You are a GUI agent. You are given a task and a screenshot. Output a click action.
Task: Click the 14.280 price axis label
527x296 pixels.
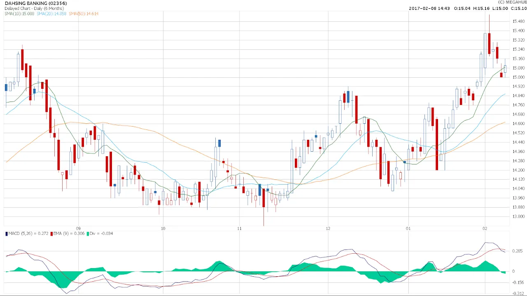tap(518, 161)
